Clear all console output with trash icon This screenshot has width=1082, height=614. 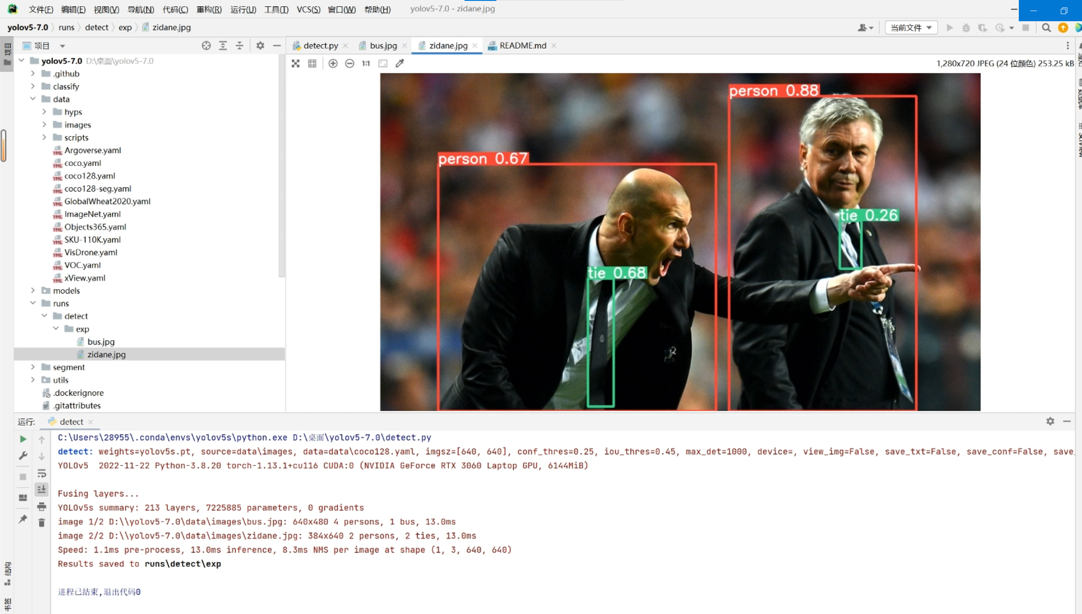coord(42,522)
